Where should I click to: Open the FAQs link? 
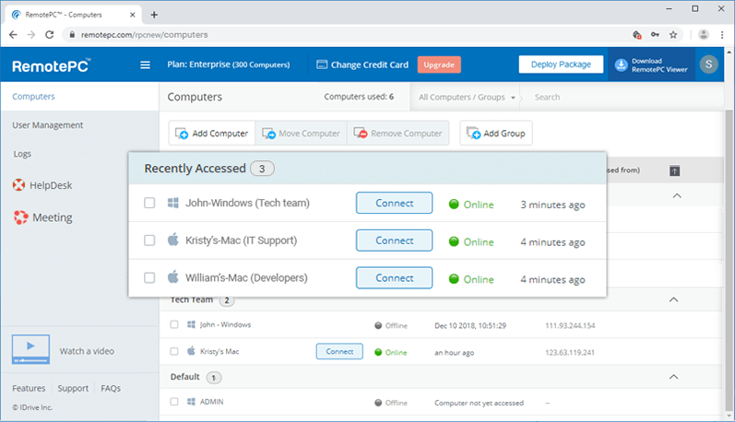[x=111, y=388]
